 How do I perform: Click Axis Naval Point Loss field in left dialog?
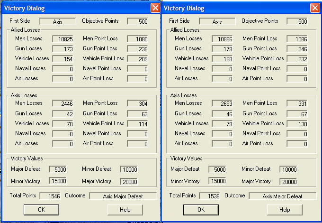[138, 134]
